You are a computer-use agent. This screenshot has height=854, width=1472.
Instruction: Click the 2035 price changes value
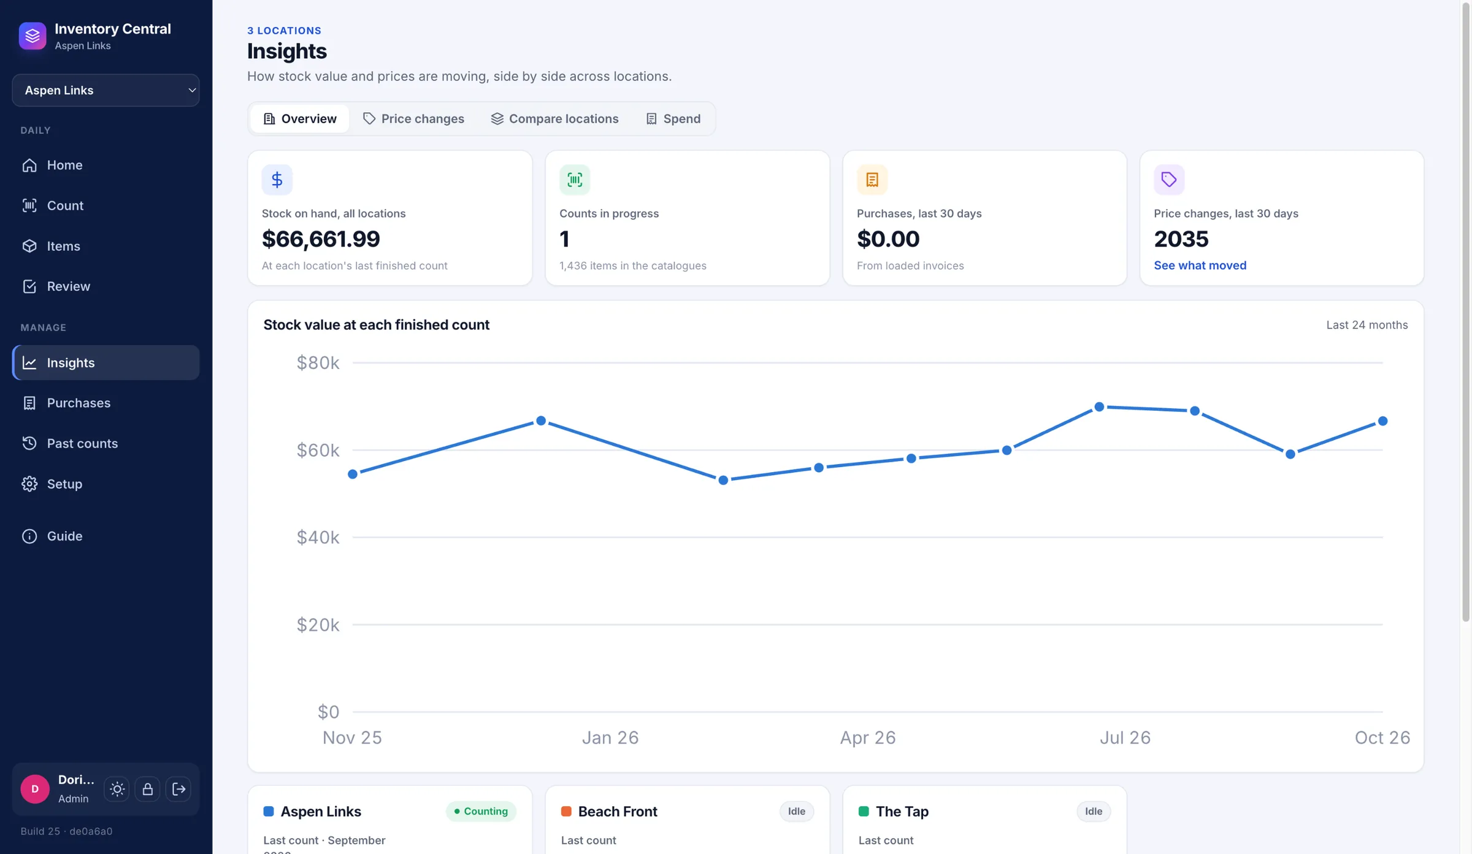1181,238
